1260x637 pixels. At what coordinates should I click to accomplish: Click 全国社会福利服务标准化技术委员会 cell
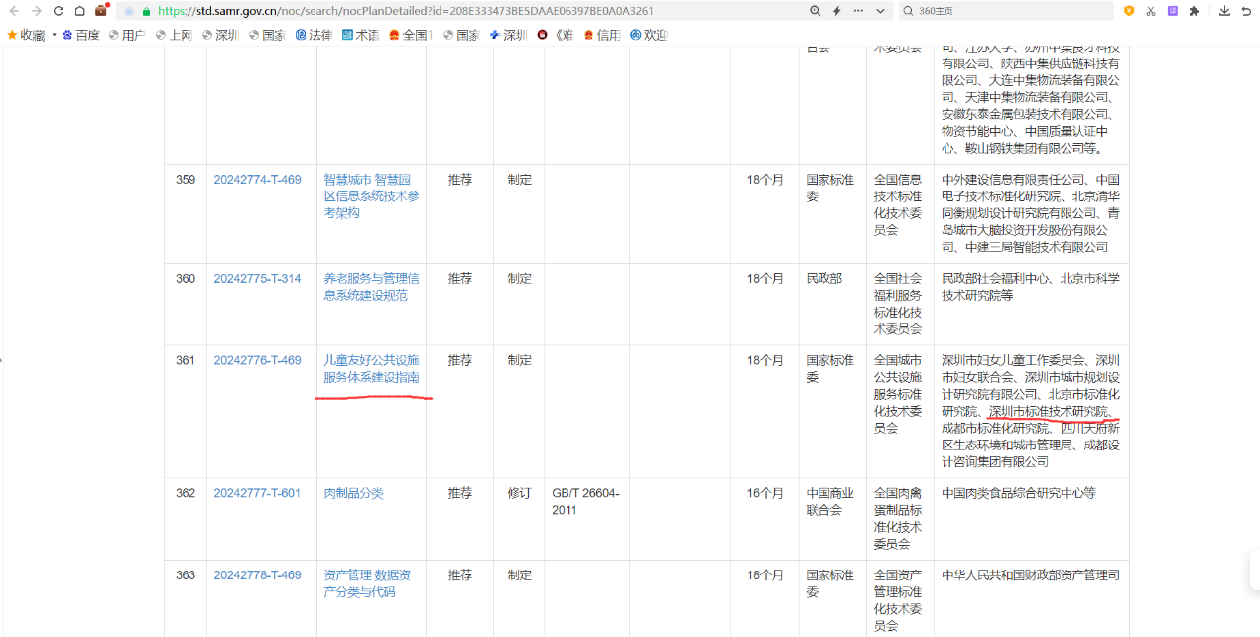(x=898, y=304)
